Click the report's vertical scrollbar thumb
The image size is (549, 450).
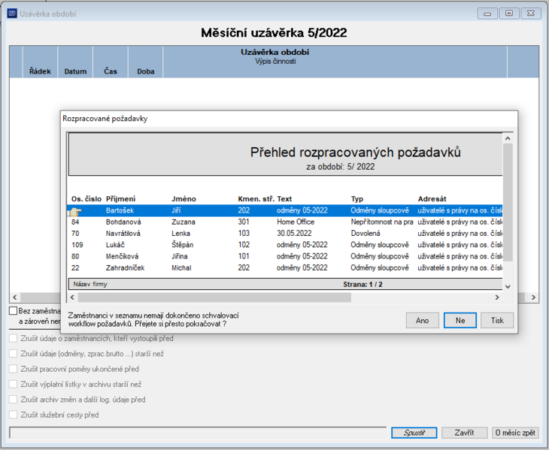point(508,202)
